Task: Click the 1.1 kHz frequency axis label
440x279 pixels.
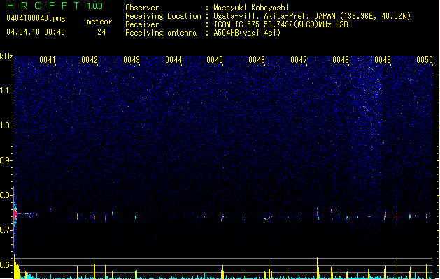Action: pos(6,91)
